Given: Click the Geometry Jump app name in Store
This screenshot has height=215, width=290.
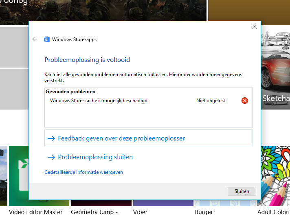Looking at the screenshot, I should (x=94, y=212).
